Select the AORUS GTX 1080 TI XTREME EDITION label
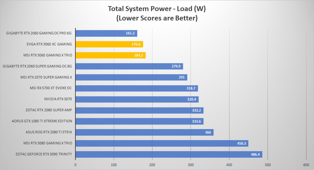The image size is (314, 170). (42, 121)
